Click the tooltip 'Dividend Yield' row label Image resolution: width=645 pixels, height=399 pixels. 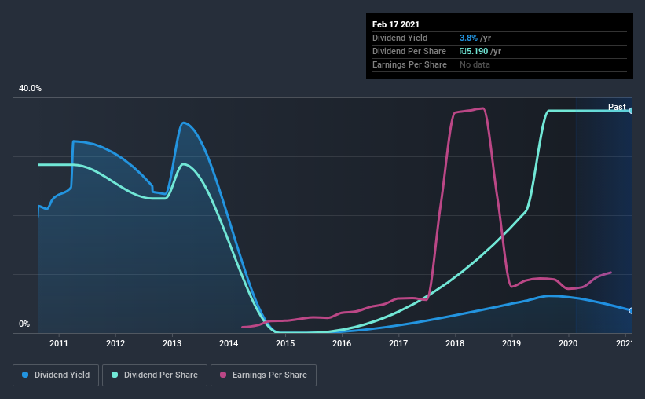[400, 38]
